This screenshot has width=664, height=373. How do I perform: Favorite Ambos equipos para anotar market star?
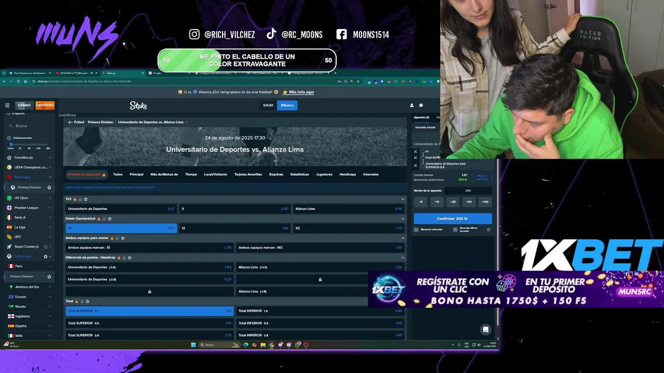(122, 238)
